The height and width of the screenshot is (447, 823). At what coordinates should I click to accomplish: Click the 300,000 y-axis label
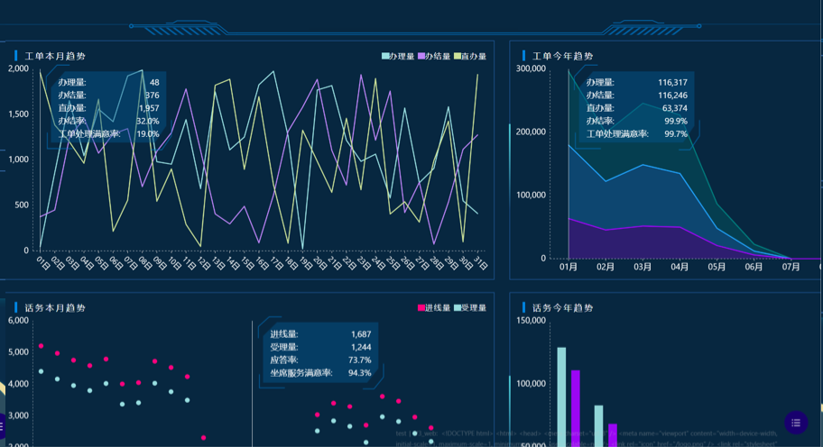(531, 68)
